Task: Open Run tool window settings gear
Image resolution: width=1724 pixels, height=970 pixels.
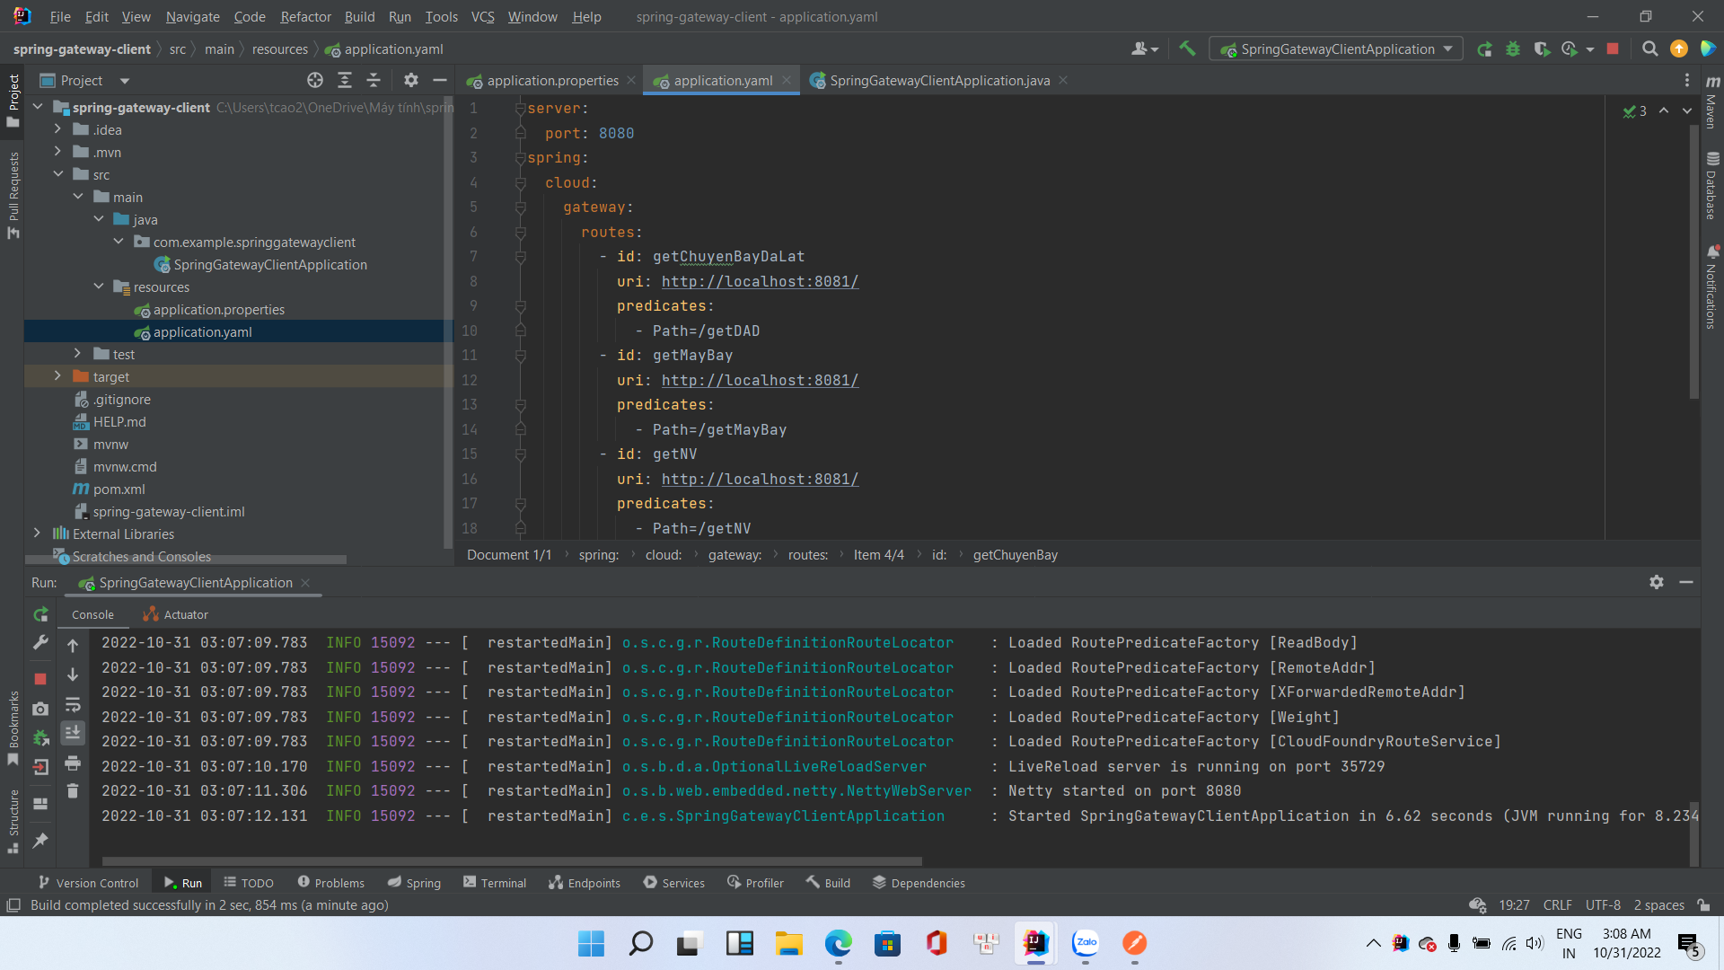Action: 1656,582
